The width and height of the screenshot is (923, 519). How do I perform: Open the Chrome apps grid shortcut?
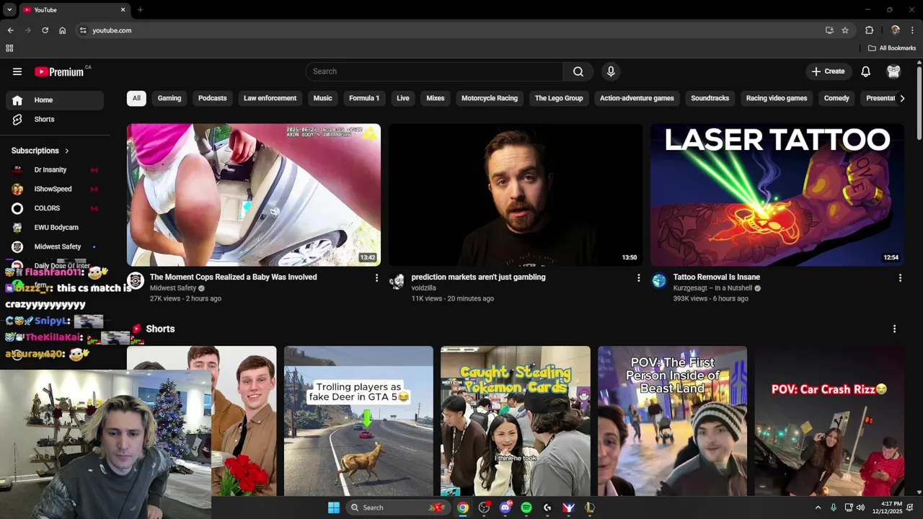tap(9, 48)
